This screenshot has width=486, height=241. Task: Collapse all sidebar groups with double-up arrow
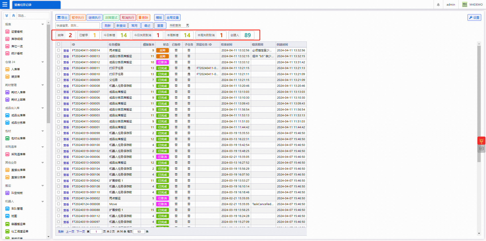pos(14,16)
